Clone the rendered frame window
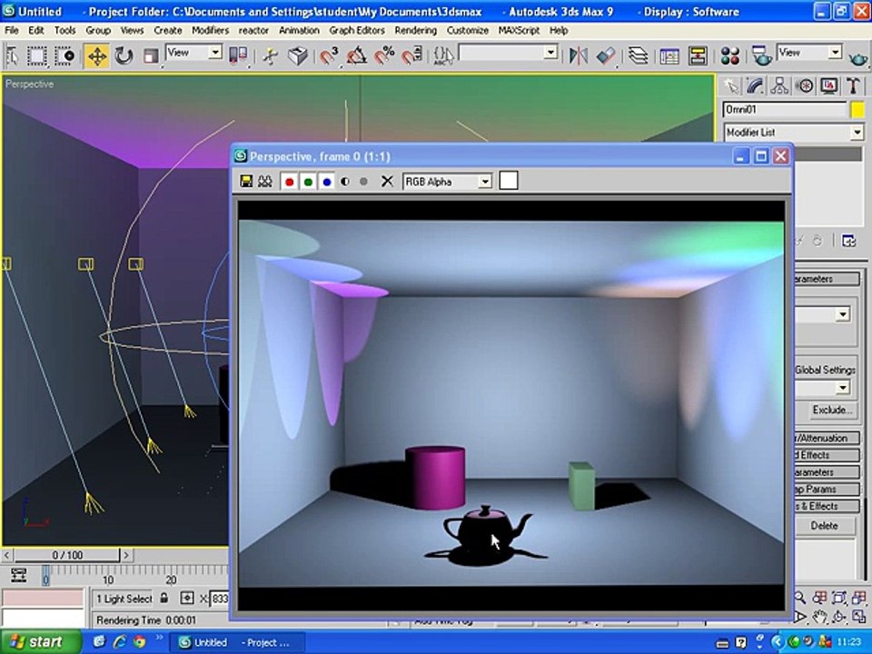Viewport: 872px width, 654px height. click(x=264, y=182)
